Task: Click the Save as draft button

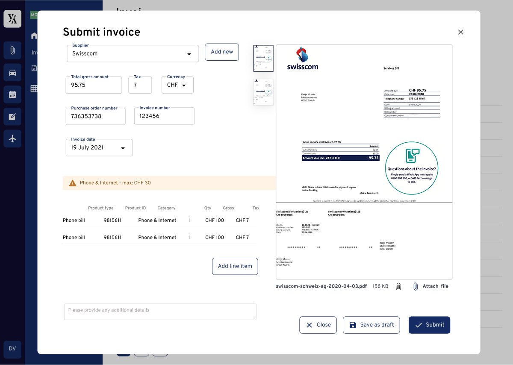Action: click(x=371, y=325)
